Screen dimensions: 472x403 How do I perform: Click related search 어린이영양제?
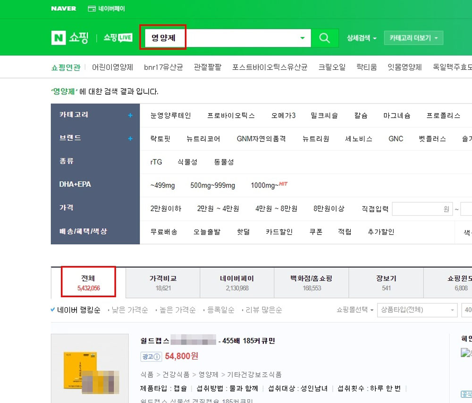pyautogui.click(x=113, y=67)
